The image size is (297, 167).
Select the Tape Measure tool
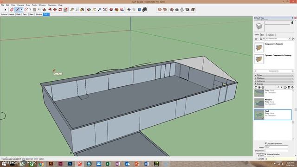pos(72,9)
